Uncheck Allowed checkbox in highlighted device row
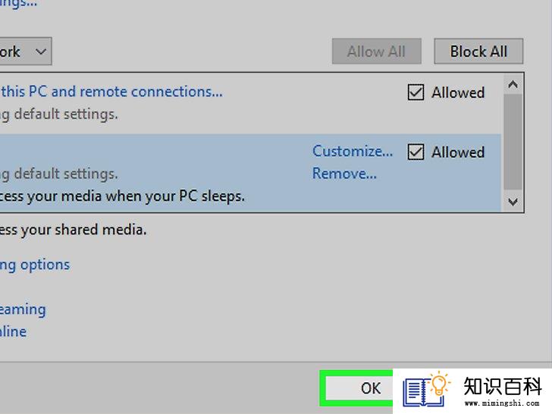This screenshot has height=414, width=552. tap(416, 152)
